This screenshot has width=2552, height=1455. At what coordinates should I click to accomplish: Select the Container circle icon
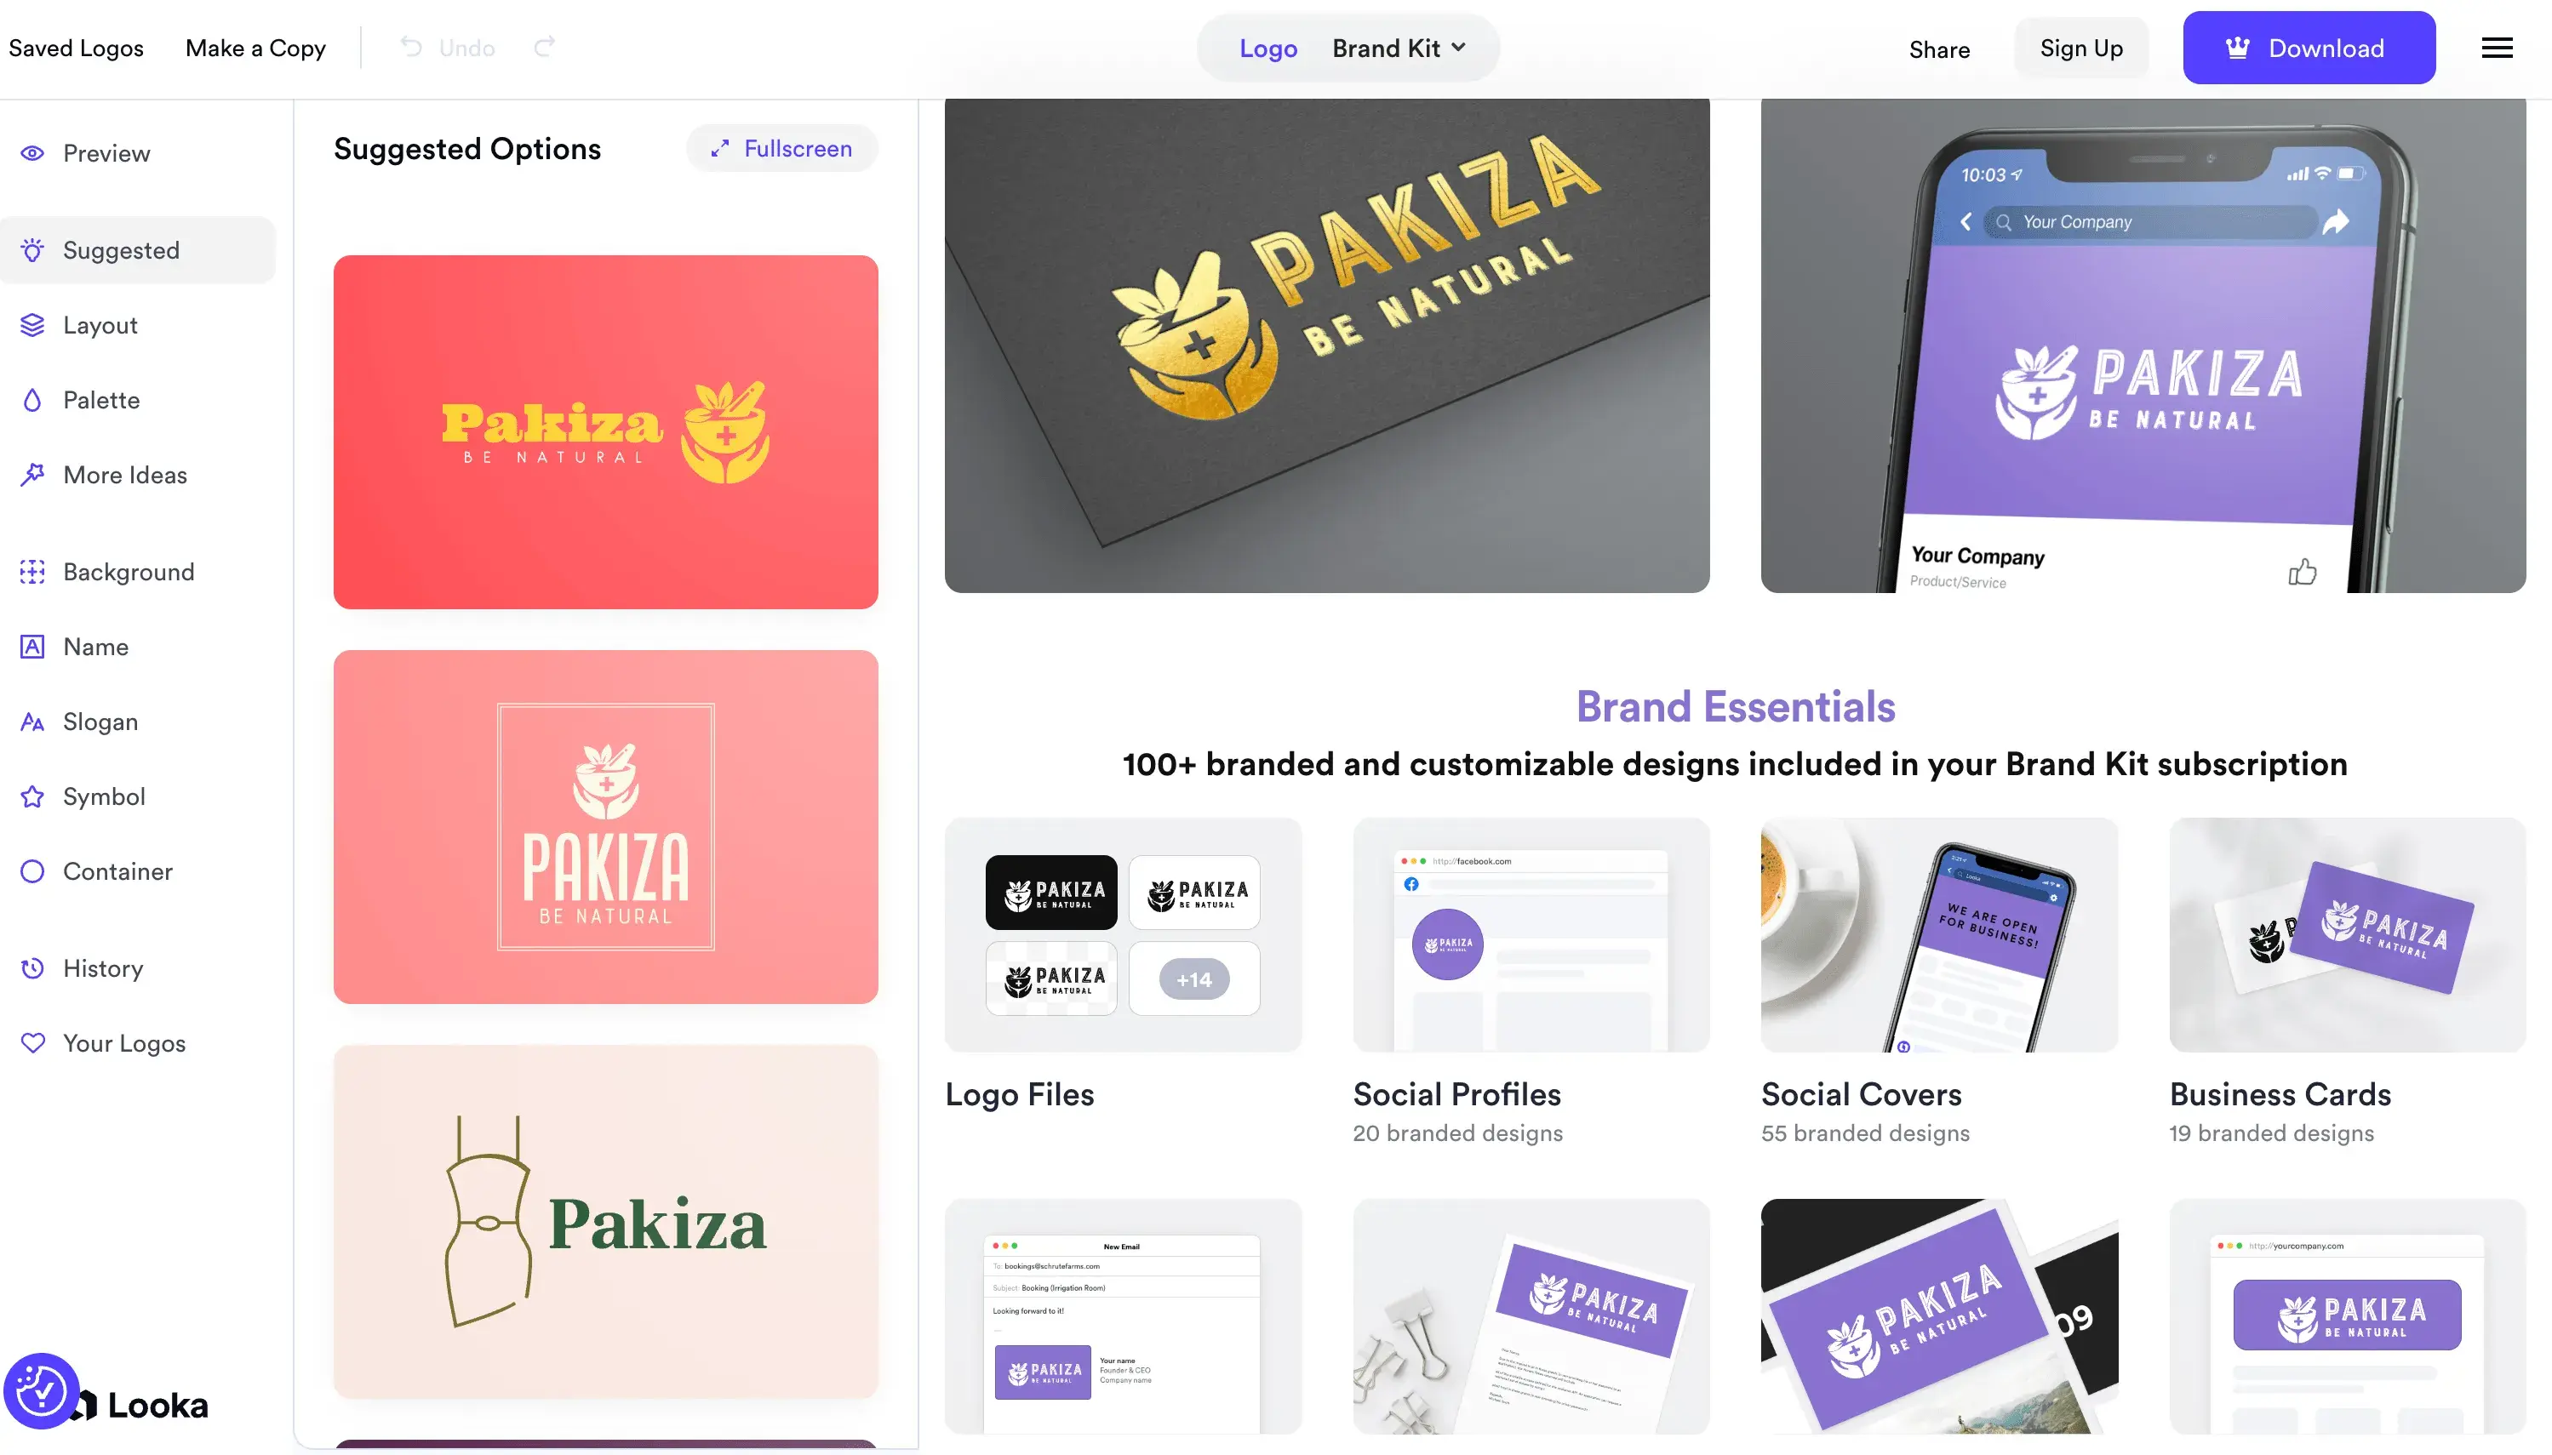point(32,871)
